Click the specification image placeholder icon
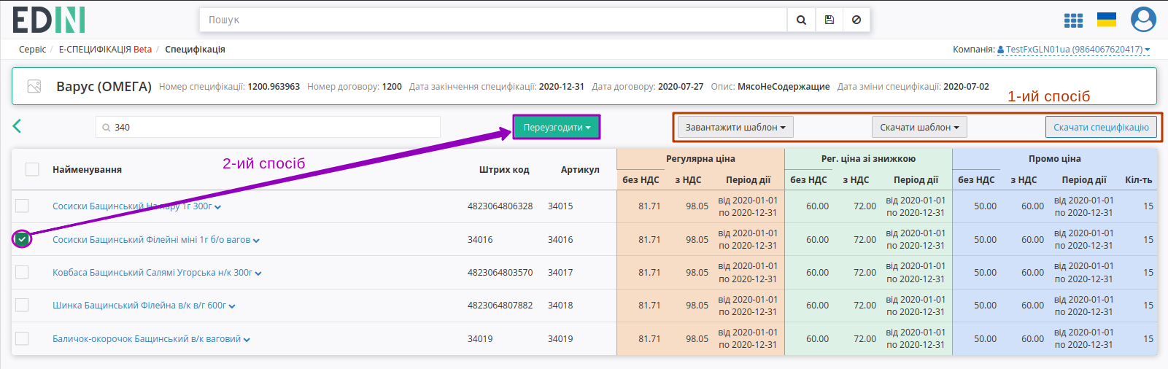This screenshot has width=1168, height=369. tap(34, 86)
